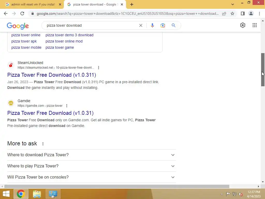Viewport: 265px width, 199px height.
Task: Click the SteamUnlocked site favicon
Action: click(x=11, y=65)
